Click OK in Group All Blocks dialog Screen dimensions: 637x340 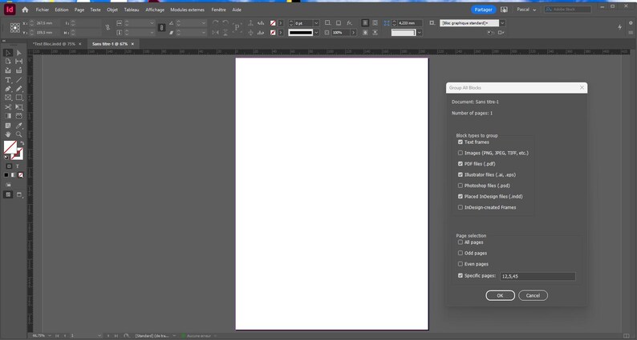(500, 295)
